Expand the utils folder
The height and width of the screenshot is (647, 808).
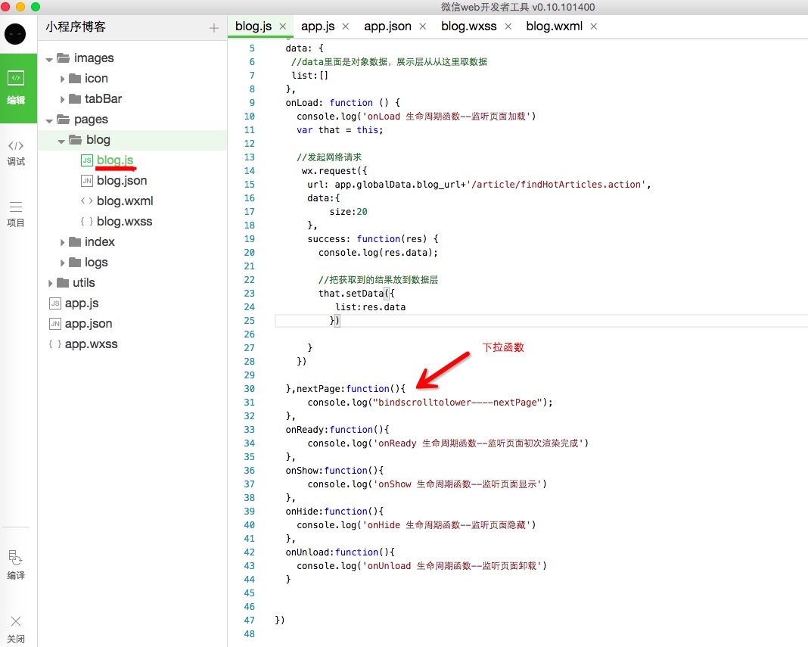tap(51, 283)
